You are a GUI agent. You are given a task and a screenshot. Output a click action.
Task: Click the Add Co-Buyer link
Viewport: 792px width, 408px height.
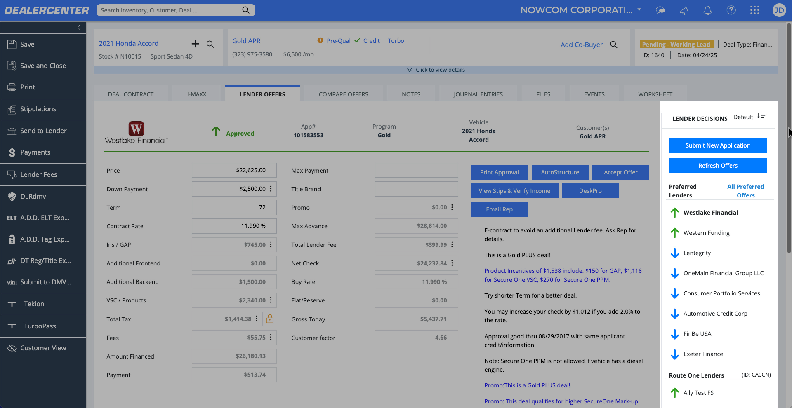pyautogui.click(x=581, y=45)
